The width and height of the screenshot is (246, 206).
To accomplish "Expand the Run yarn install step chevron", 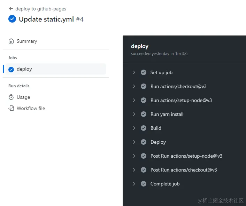I will pos(134,114).
